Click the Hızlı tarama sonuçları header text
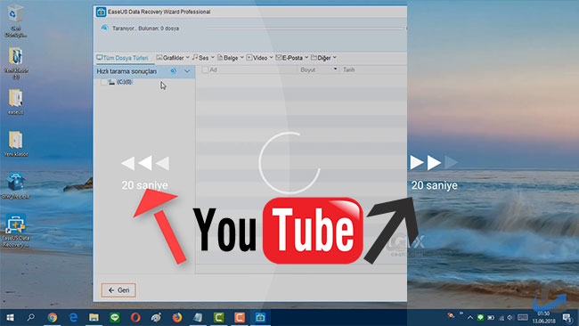The height and width of the screenshot is (326, 579). [126, 71]
